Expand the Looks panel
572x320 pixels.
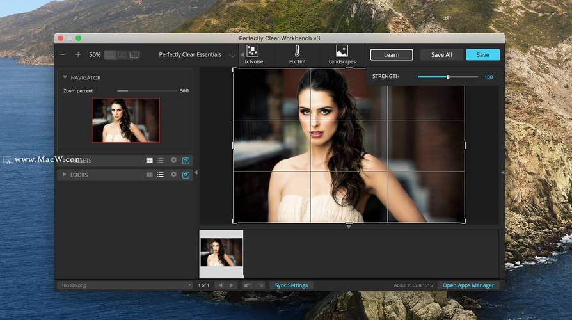point(64,175)
